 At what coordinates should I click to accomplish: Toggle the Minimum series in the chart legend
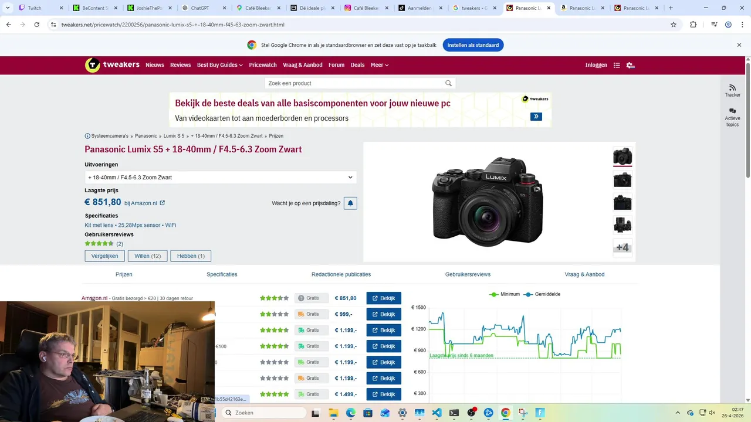pyautogui.click(x=505, y=294)
